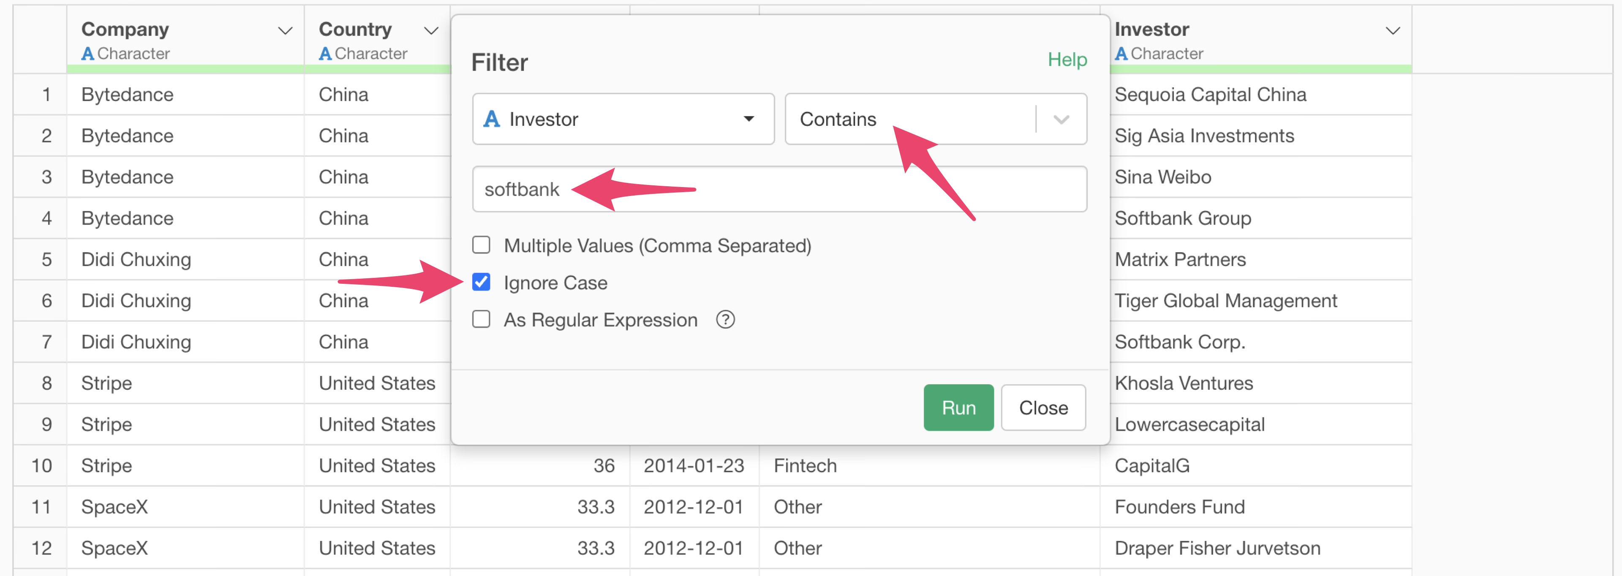
Task: Click the softbank filter value field
Action: click(x=779, y=190)
